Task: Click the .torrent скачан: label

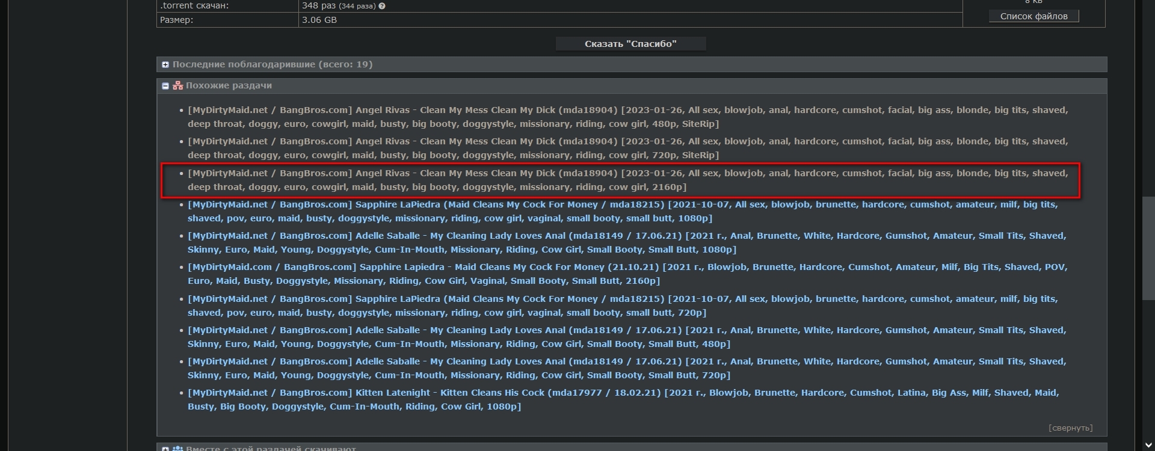Action: pos(194,5)
